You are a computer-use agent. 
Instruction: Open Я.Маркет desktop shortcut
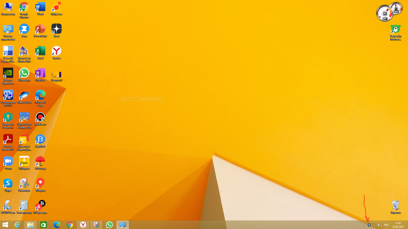[24, 163]
